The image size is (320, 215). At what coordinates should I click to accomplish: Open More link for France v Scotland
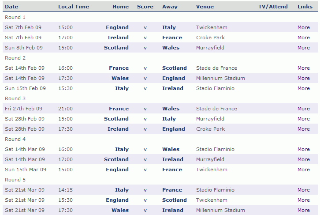pyautogui.click(x=303, y=68)
